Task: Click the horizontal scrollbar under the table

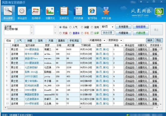Action: (80, 108)
